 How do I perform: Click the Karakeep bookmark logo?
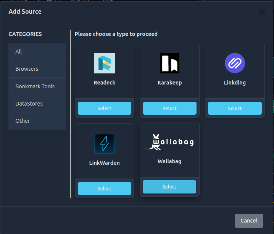pyautogui.click(x=170, y=63)
